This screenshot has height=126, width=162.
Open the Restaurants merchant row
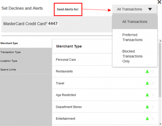[x=105, y=71]
